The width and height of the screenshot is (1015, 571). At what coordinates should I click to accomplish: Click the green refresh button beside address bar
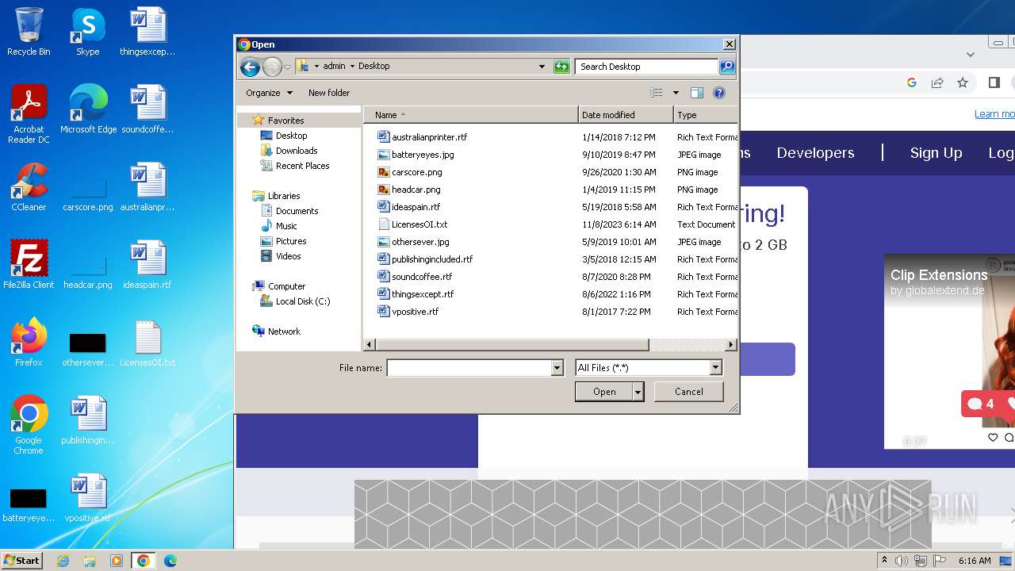point(561,67)
